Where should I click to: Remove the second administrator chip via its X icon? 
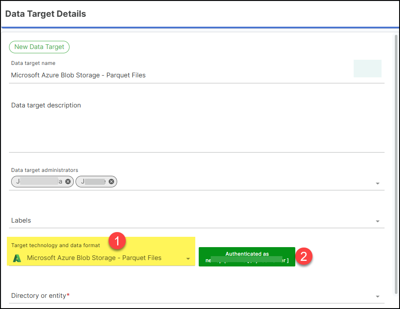[x=111, y=182]
